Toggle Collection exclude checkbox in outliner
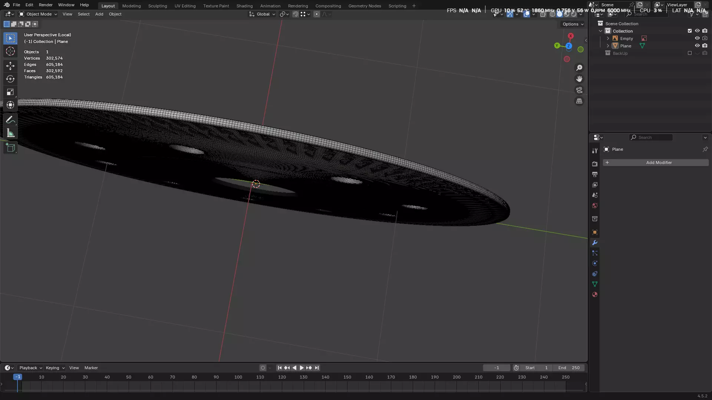This screenshot has height=400, width=712. click(x=690, y=31)
